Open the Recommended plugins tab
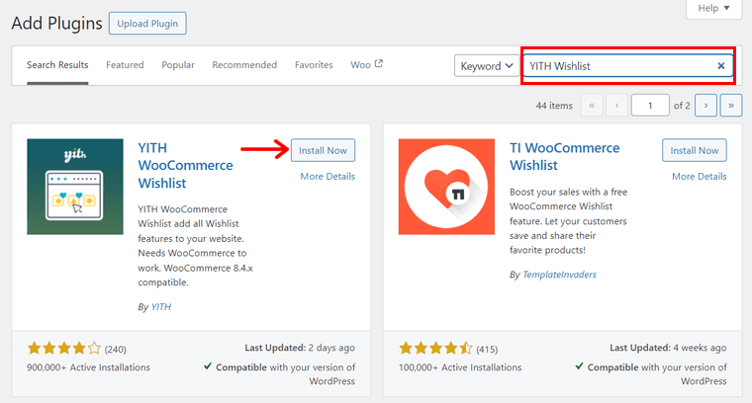This screenshot has width=752, height=403. tap(244, 64)
